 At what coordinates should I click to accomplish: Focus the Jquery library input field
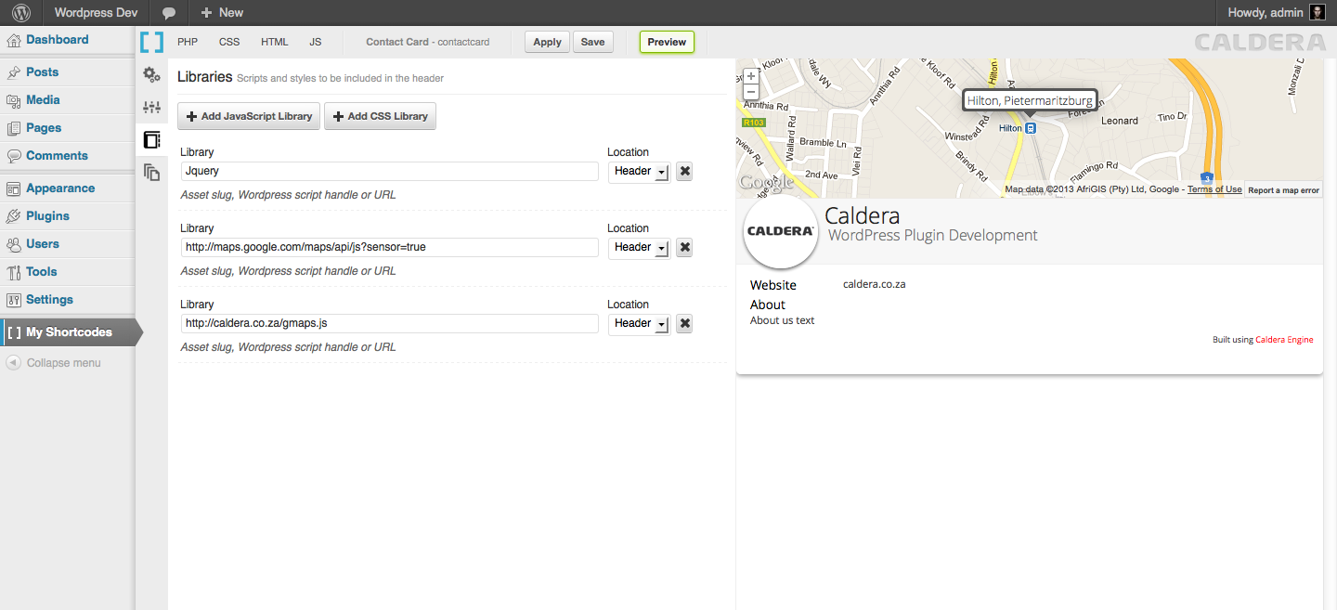pos(390,172)
